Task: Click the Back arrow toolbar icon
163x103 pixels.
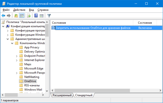Action: coord(3,16)
